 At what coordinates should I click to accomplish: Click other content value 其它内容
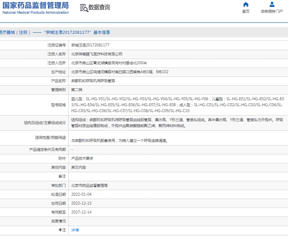click(79, 167)
